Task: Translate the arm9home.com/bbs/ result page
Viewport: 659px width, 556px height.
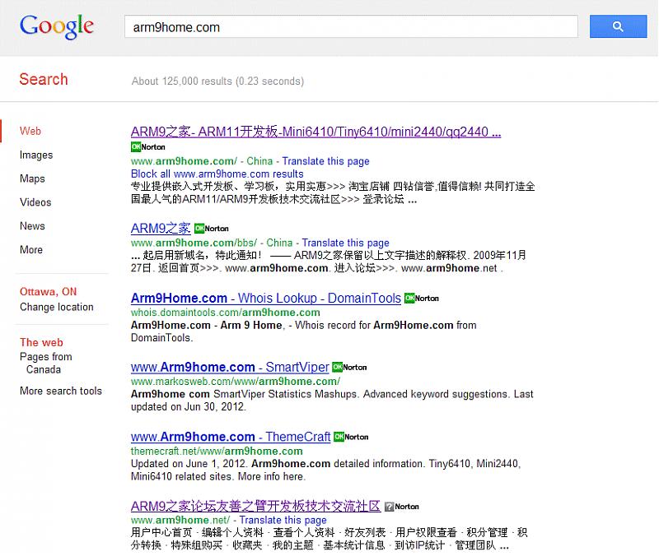Action: point(345,243)
